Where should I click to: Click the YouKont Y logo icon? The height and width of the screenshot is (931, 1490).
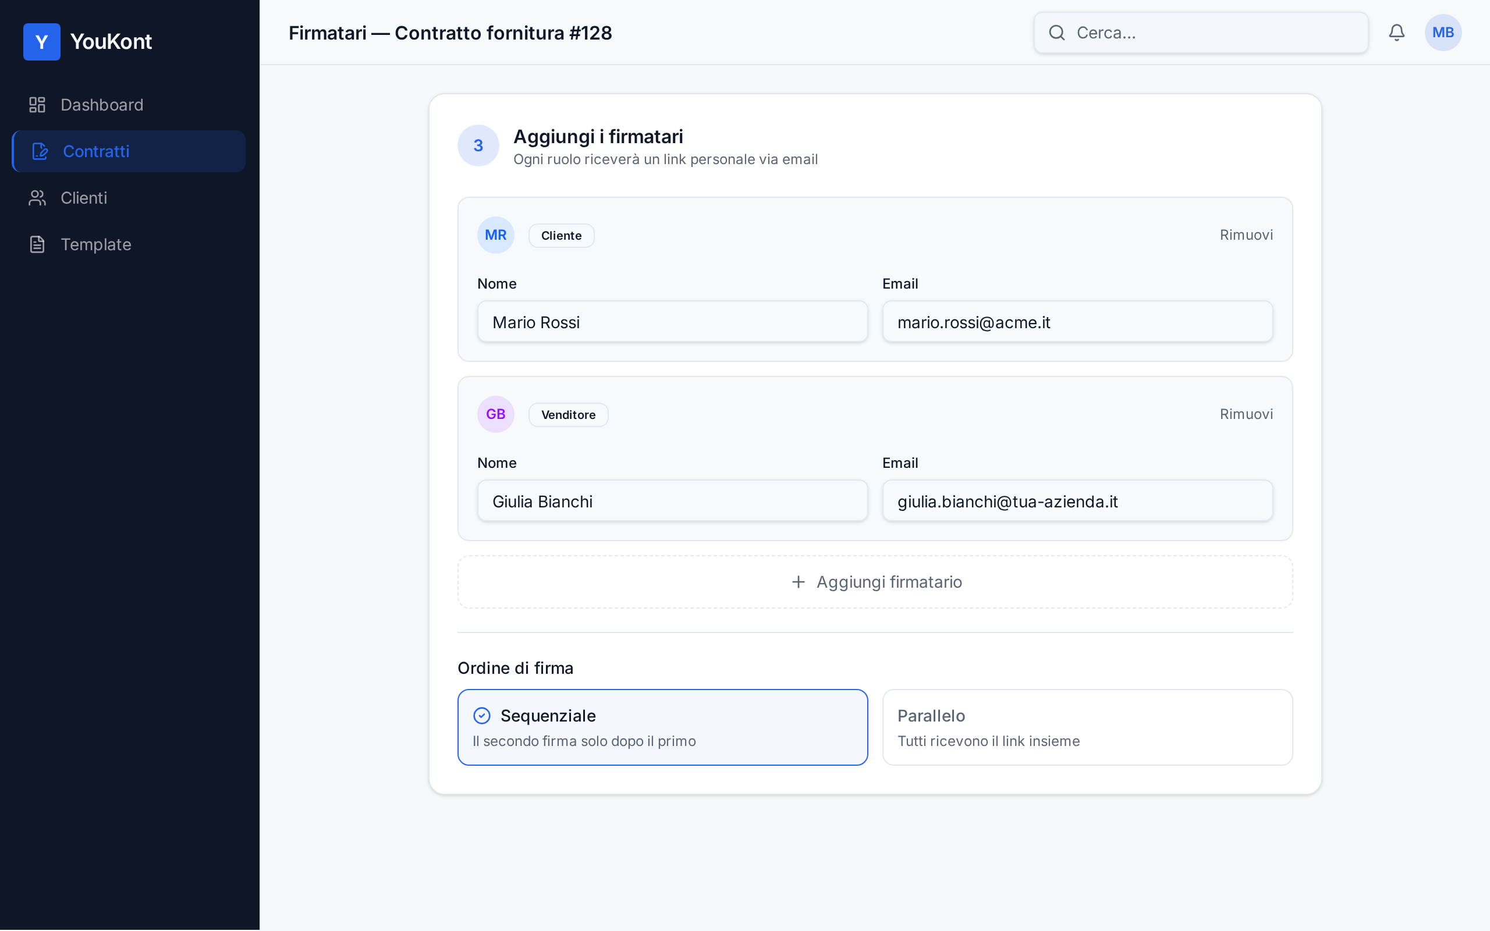pos(41,42)
